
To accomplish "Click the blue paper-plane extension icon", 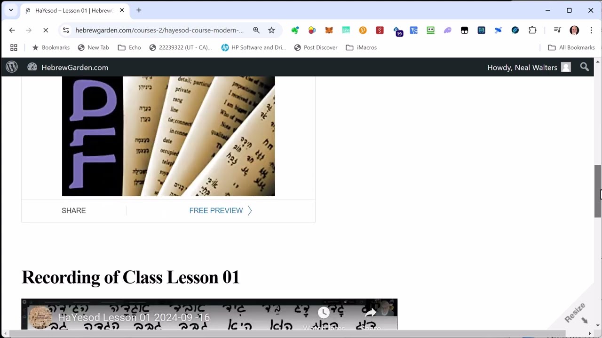I will click(414, 30).
